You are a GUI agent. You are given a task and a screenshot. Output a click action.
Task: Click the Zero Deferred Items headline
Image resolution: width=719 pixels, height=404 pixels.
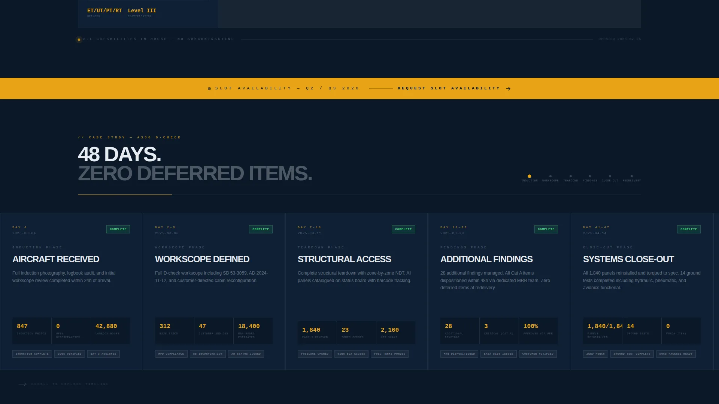pos(195,174)
